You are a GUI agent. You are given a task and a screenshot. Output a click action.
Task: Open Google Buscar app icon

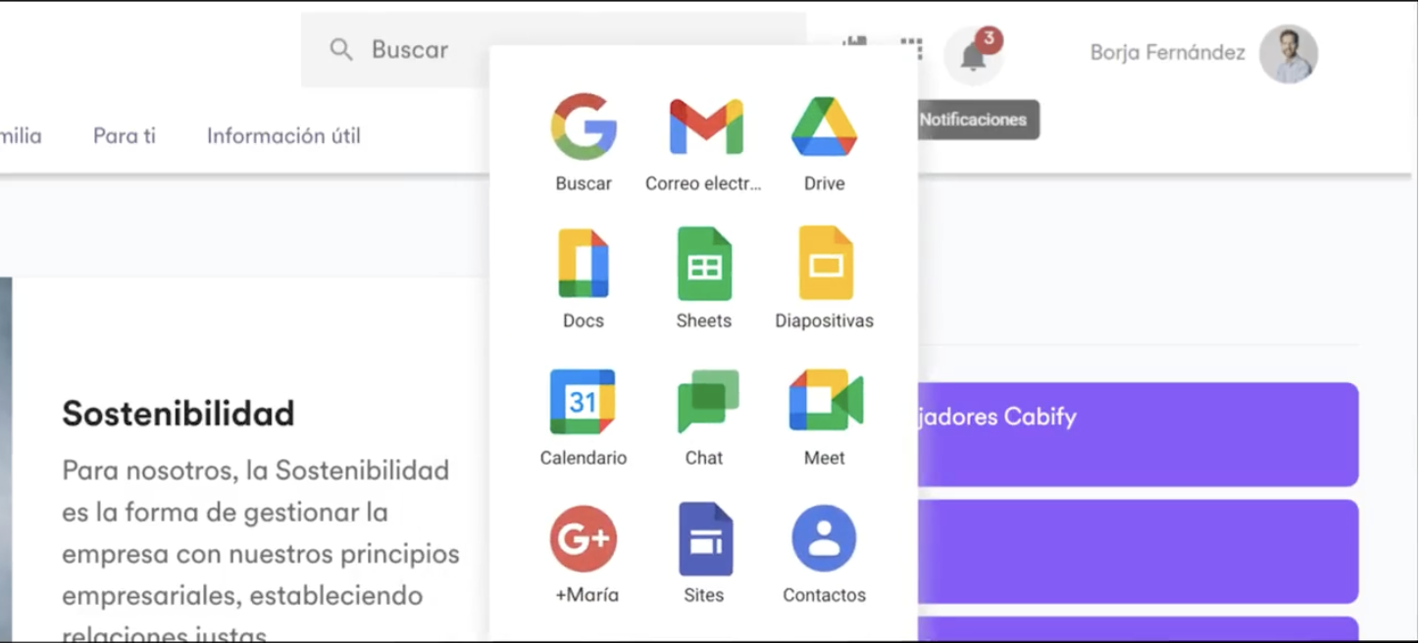[584, 126]
